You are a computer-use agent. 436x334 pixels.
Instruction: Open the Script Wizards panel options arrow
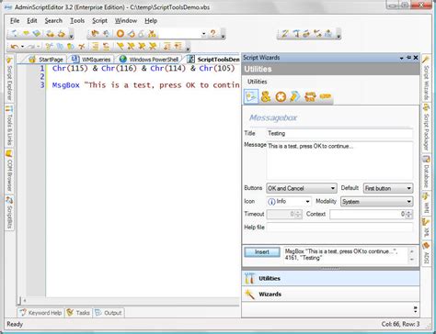point(401,58)
